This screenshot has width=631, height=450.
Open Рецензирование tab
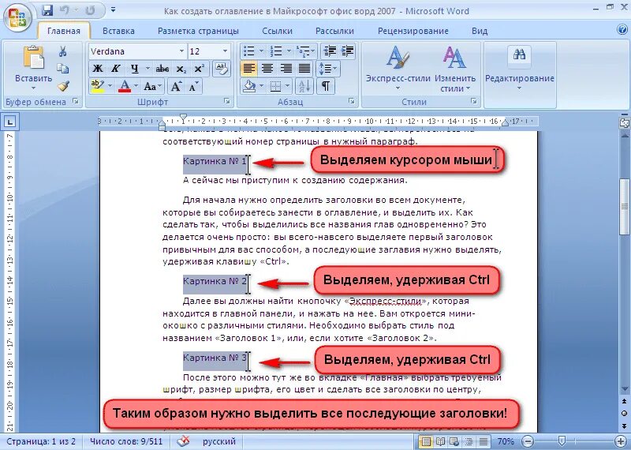click(x=413, y=31)
